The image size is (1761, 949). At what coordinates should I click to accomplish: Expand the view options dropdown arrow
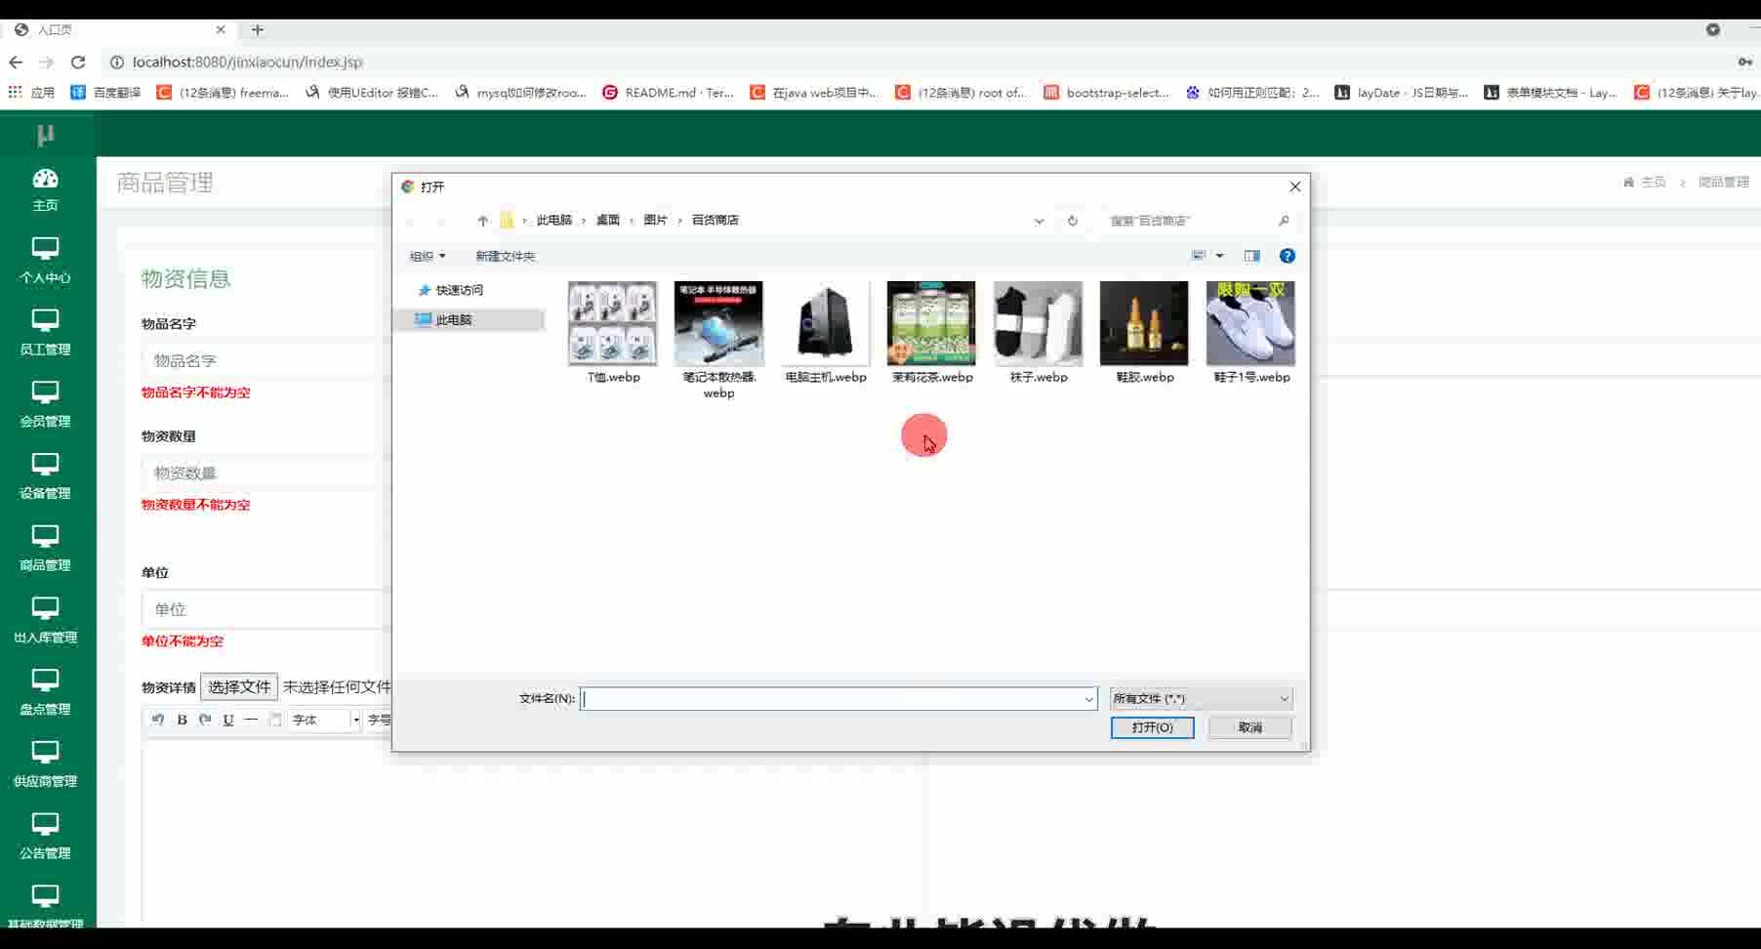[1219, 256]
